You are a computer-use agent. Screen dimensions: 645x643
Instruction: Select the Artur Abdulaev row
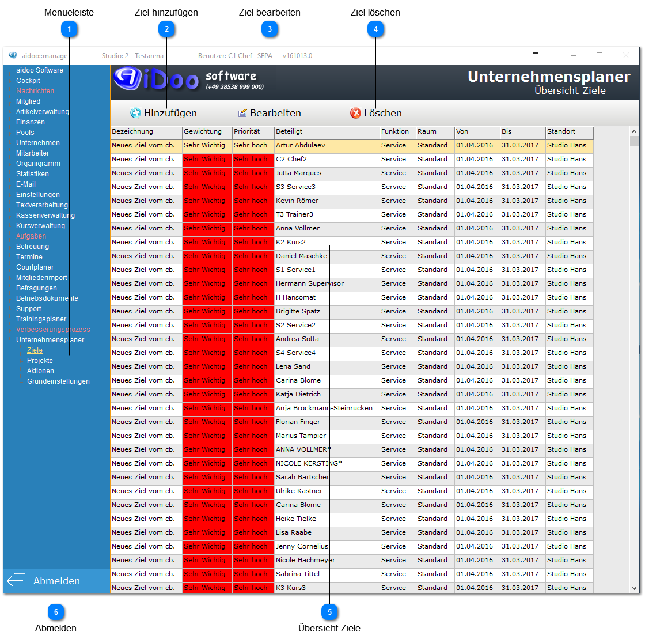point(352,146)
